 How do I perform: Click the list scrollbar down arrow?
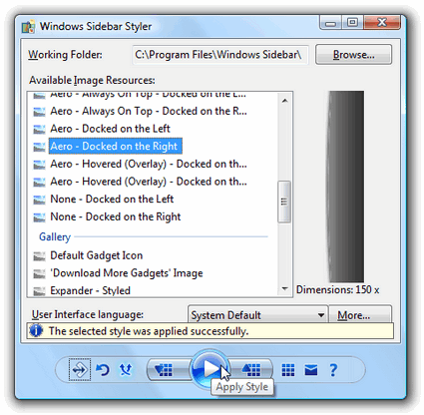coord(284,288)
